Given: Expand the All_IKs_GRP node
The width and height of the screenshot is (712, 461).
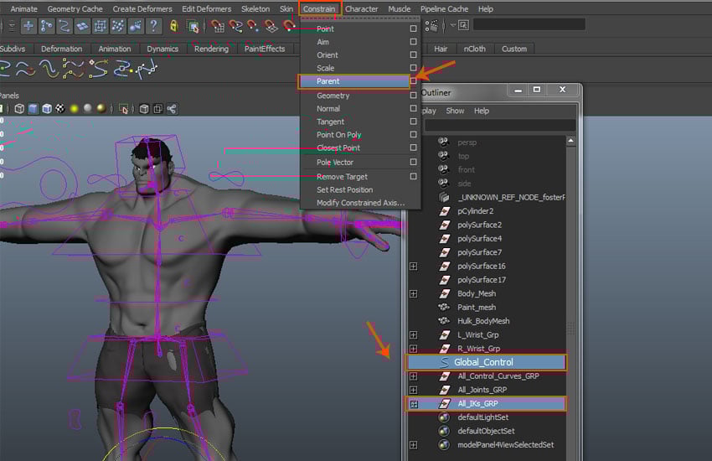Looking at the screenshot, I should coord(414,404).
